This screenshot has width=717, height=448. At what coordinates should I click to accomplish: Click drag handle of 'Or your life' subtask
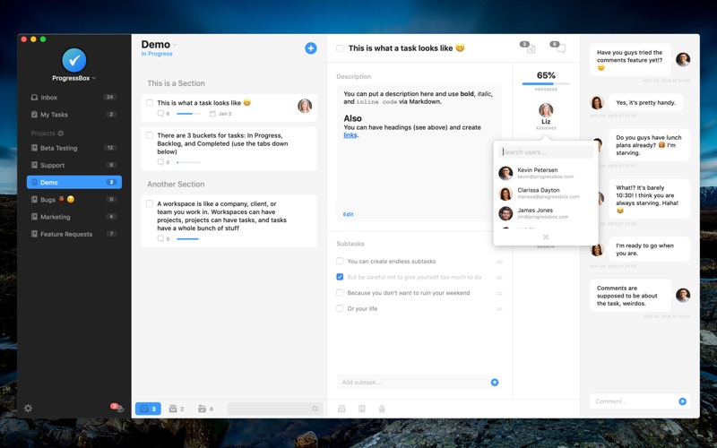coord(499,309)
